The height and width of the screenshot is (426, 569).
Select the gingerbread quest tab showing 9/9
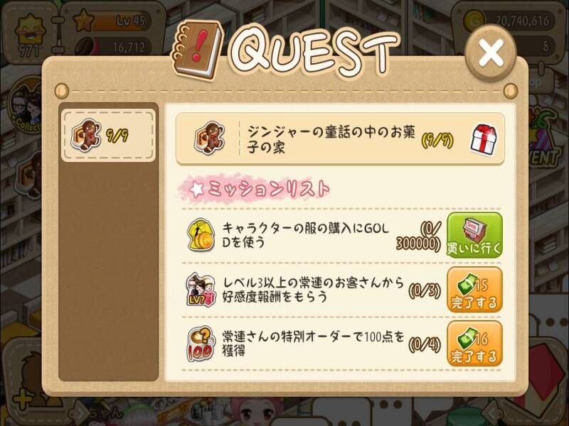(x=108, y=136)
